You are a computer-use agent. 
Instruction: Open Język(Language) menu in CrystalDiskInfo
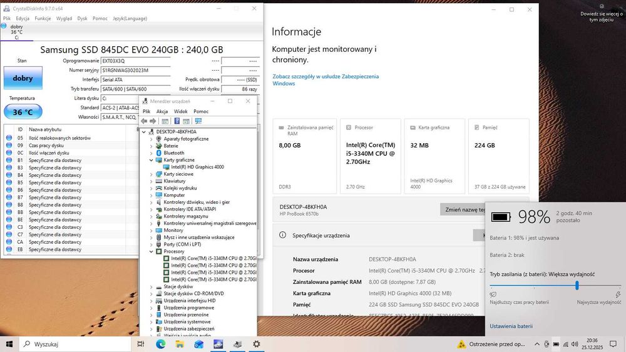[x=130, y=18]
